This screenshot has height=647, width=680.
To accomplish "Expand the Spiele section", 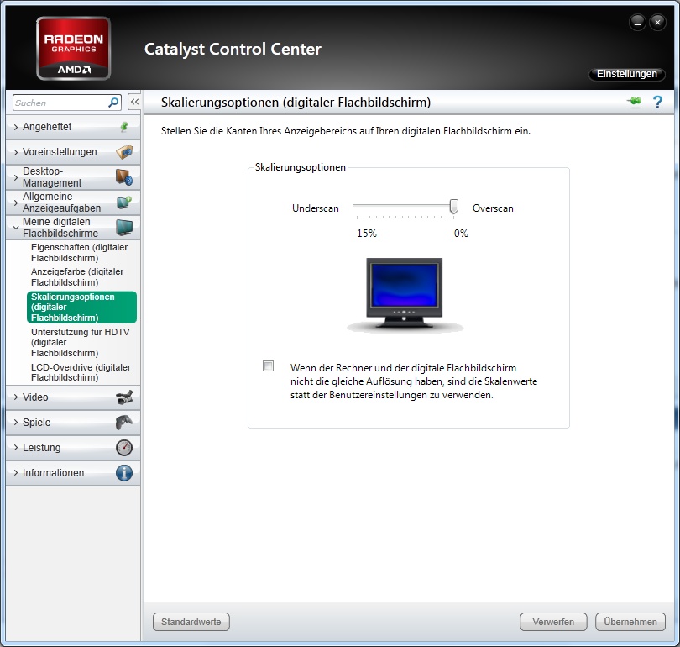I will pos(16,422).
